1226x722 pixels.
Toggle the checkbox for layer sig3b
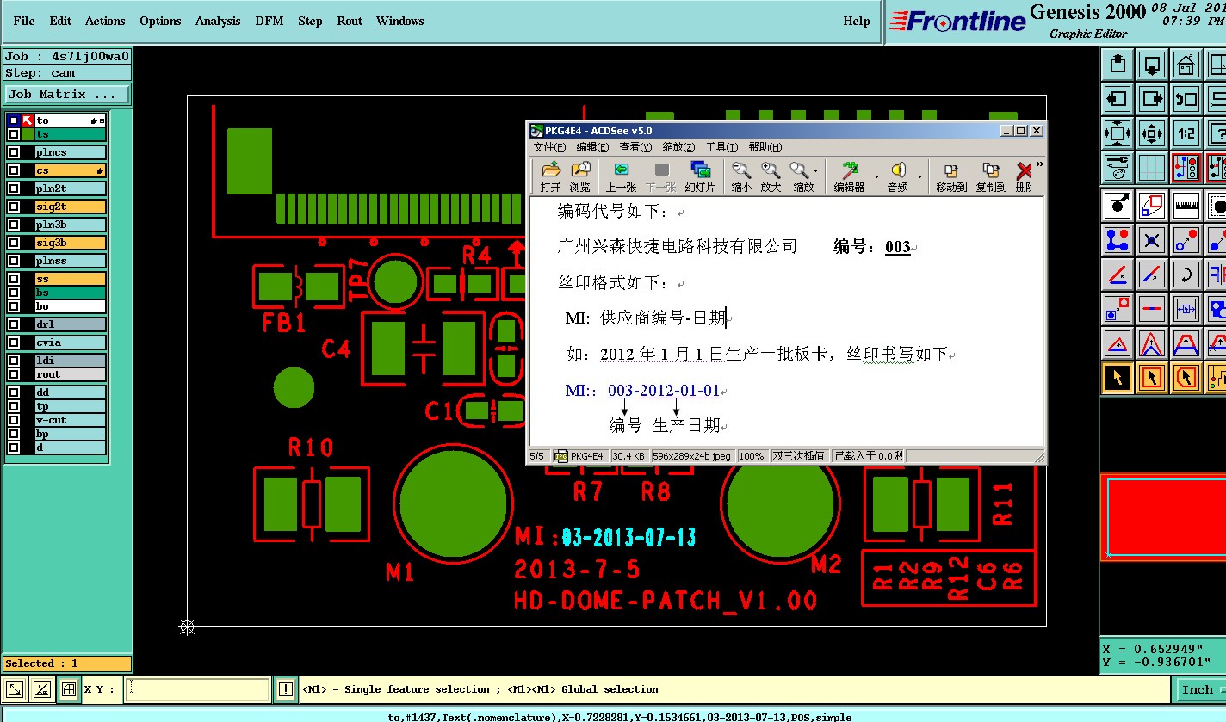14,243
